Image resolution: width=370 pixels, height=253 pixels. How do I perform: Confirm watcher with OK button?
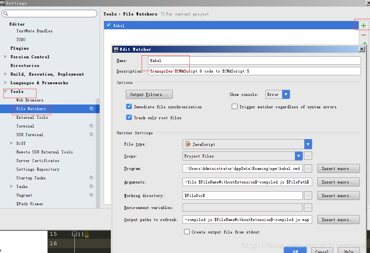295,250
